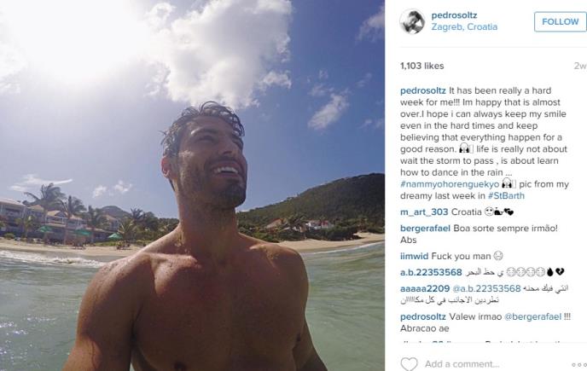587x371 pixels.
Task: Open aaaaa2209 commenter profile
Action: click(425, 288)
